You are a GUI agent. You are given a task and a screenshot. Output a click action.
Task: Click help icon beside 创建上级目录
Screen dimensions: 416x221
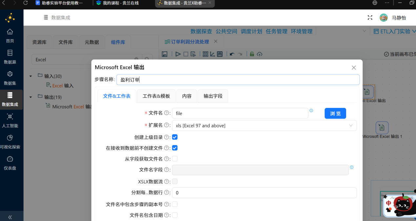point(166,137)
